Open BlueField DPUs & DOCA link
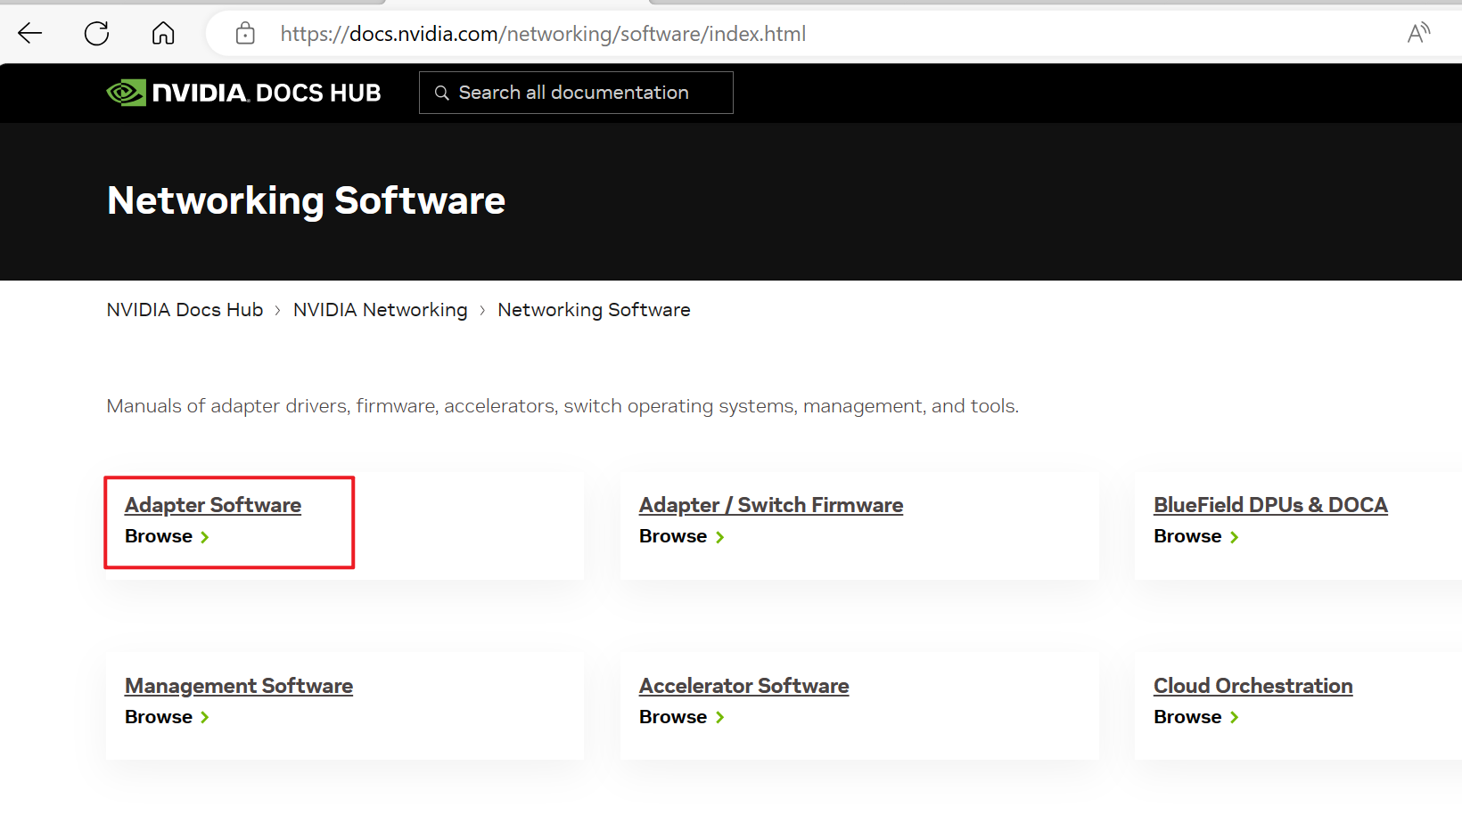 coord(1270,505)
